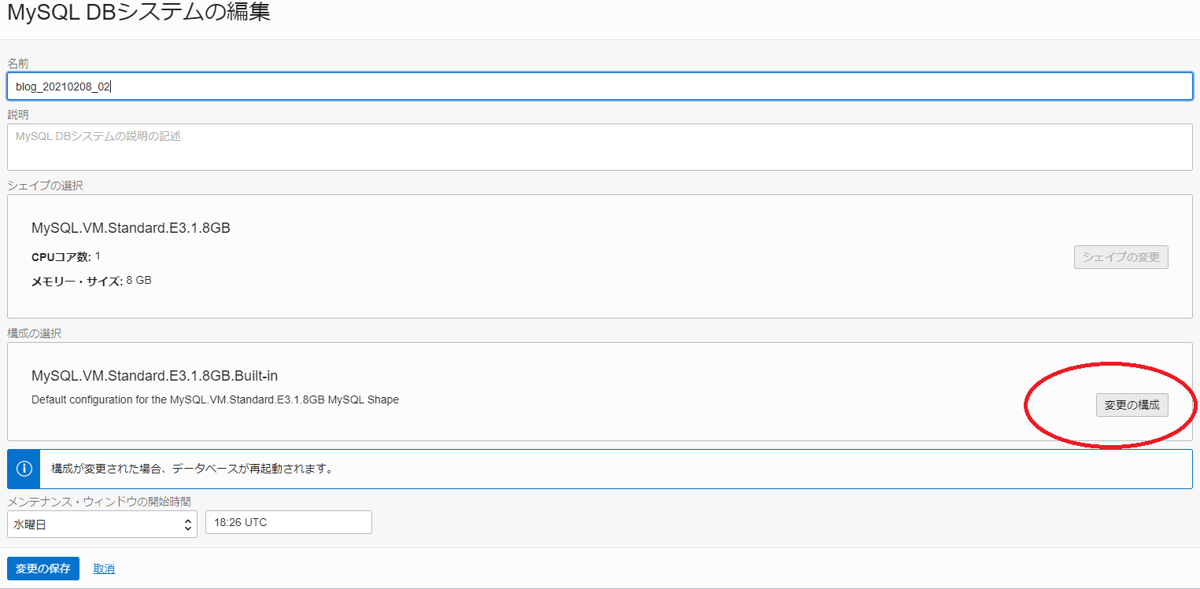Click the 構成が変更された場合 notice text
This screenshot has height=589, width=1200.
click(192, 469)
